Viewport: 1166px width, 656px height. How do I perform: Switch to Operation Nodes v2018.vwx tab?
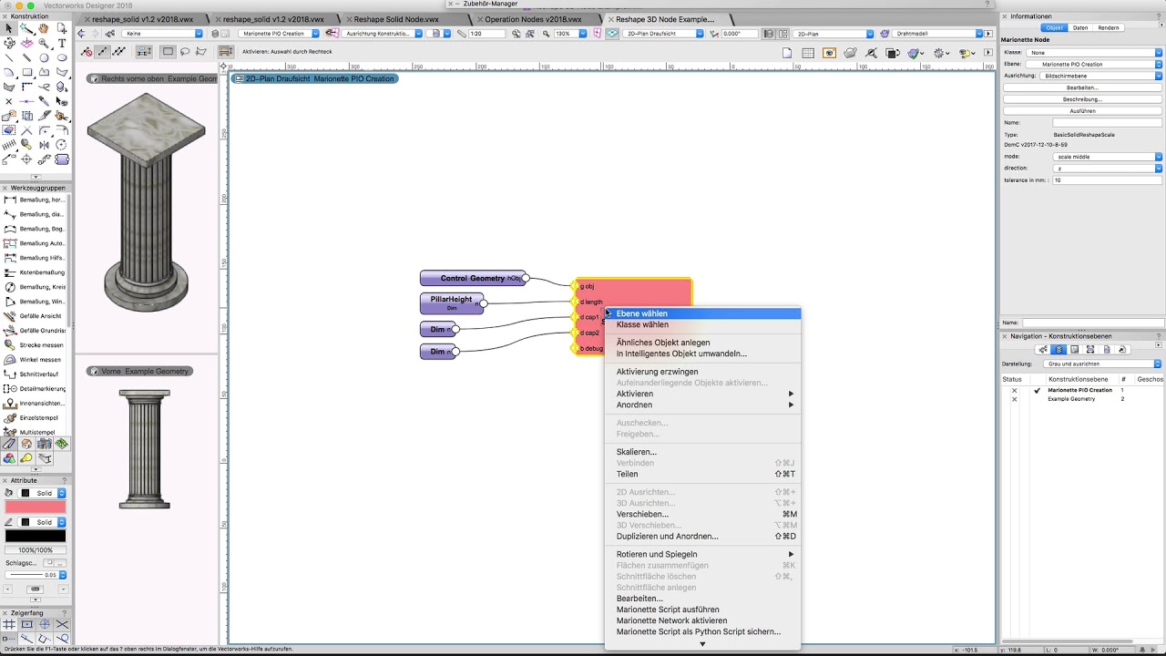(x=533, y=19)
